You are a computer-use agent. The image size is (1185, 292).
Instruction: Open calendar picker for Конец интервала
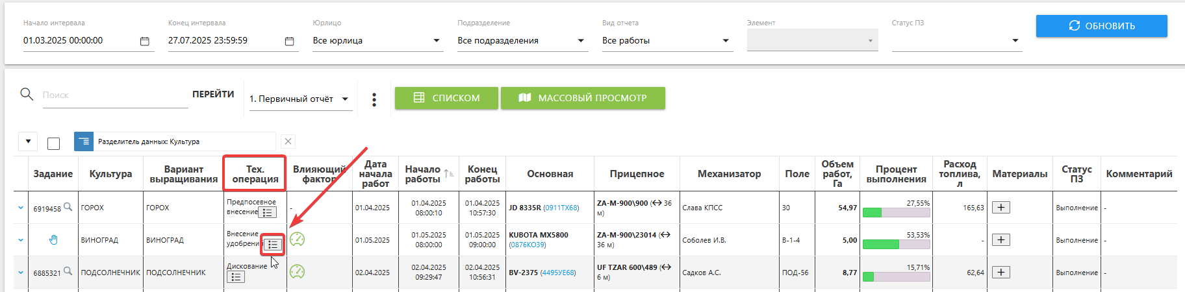[289, 41]
